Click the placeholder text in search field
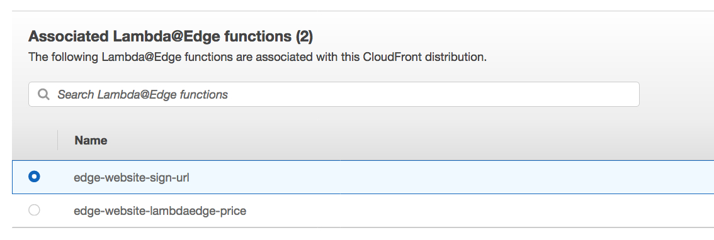This screenshot has height=240, width=714. (x=142, y=94)
